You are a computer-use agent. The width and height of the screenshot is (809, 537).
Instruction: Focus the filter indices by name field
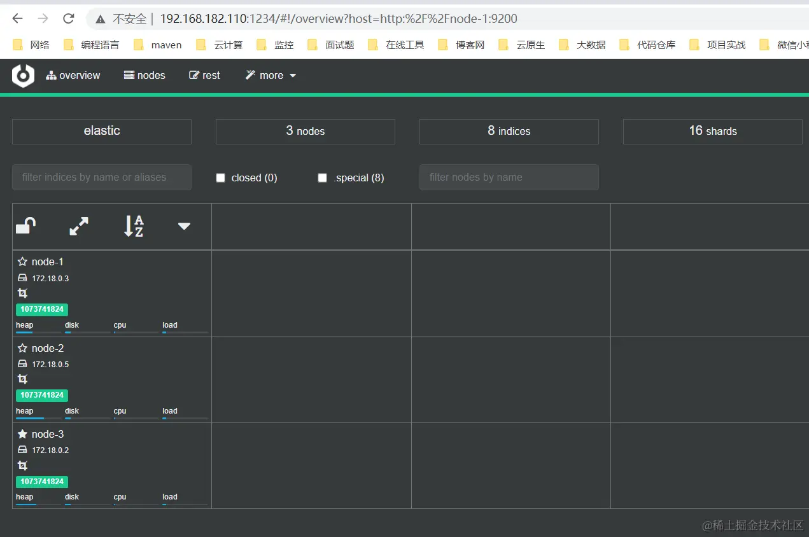pos(102,178)
